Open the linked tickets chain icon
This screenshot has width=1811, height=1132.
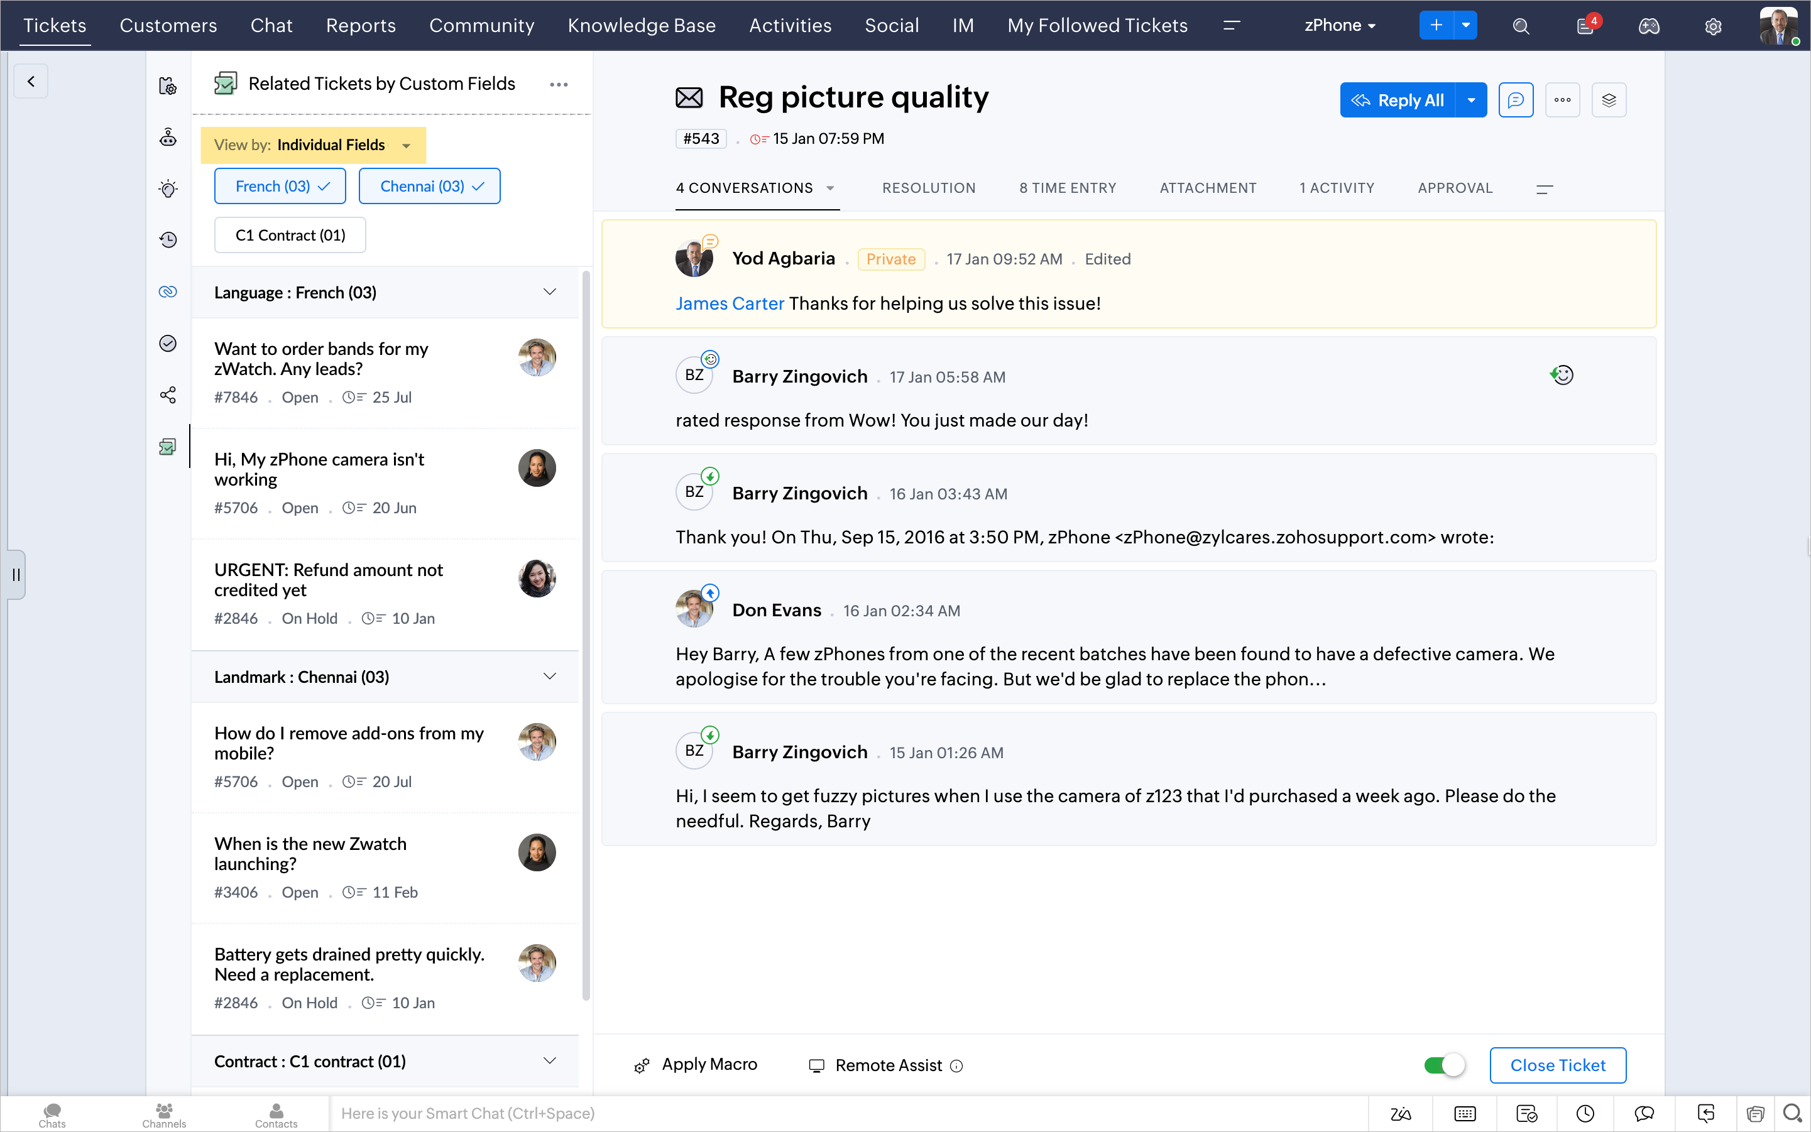(x=168, y=291)
